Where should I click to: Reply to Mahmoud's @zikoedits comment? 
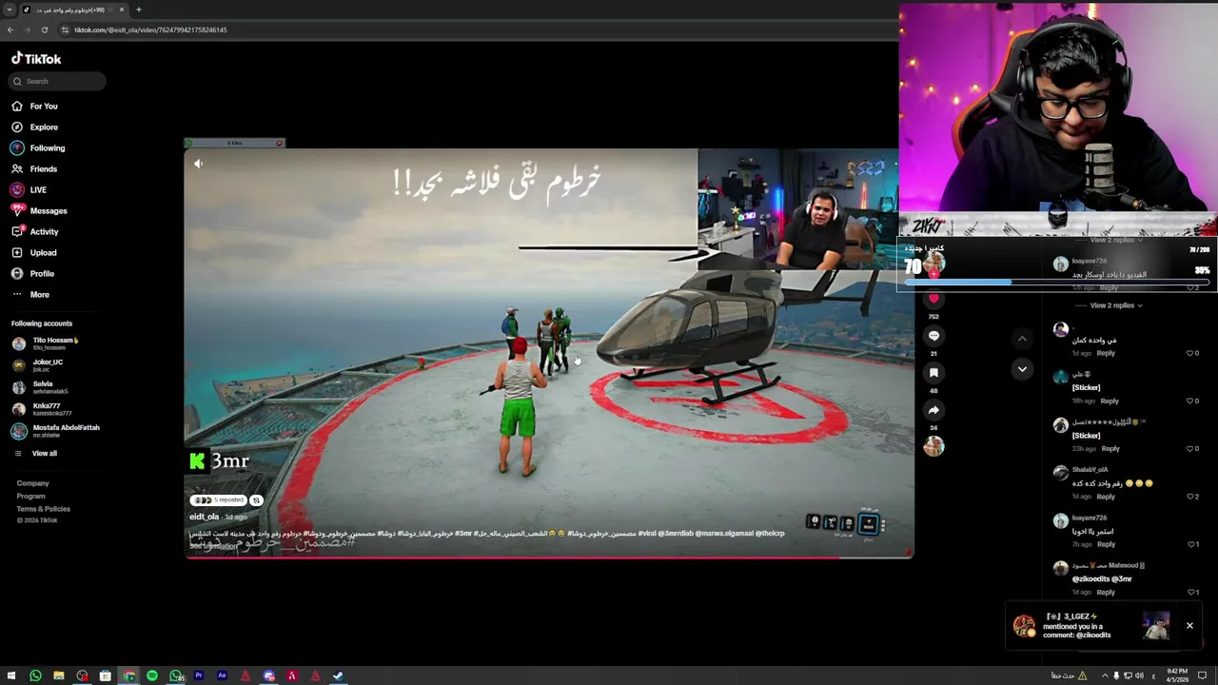pos(1105,592)
